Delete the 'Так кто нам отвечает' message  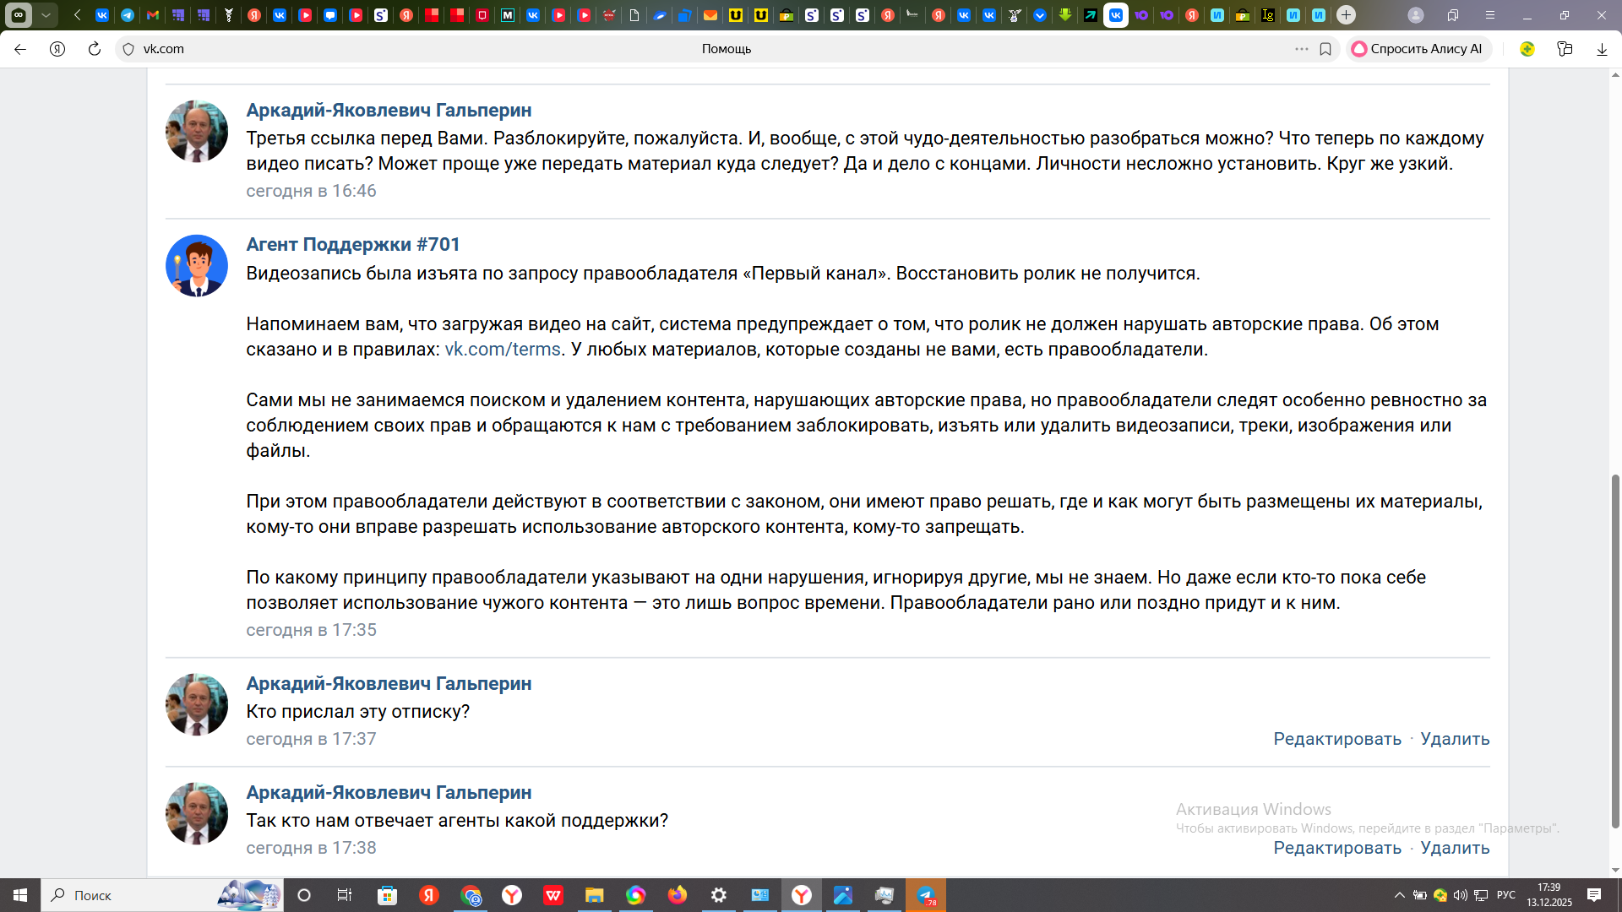pos(1455,848)
